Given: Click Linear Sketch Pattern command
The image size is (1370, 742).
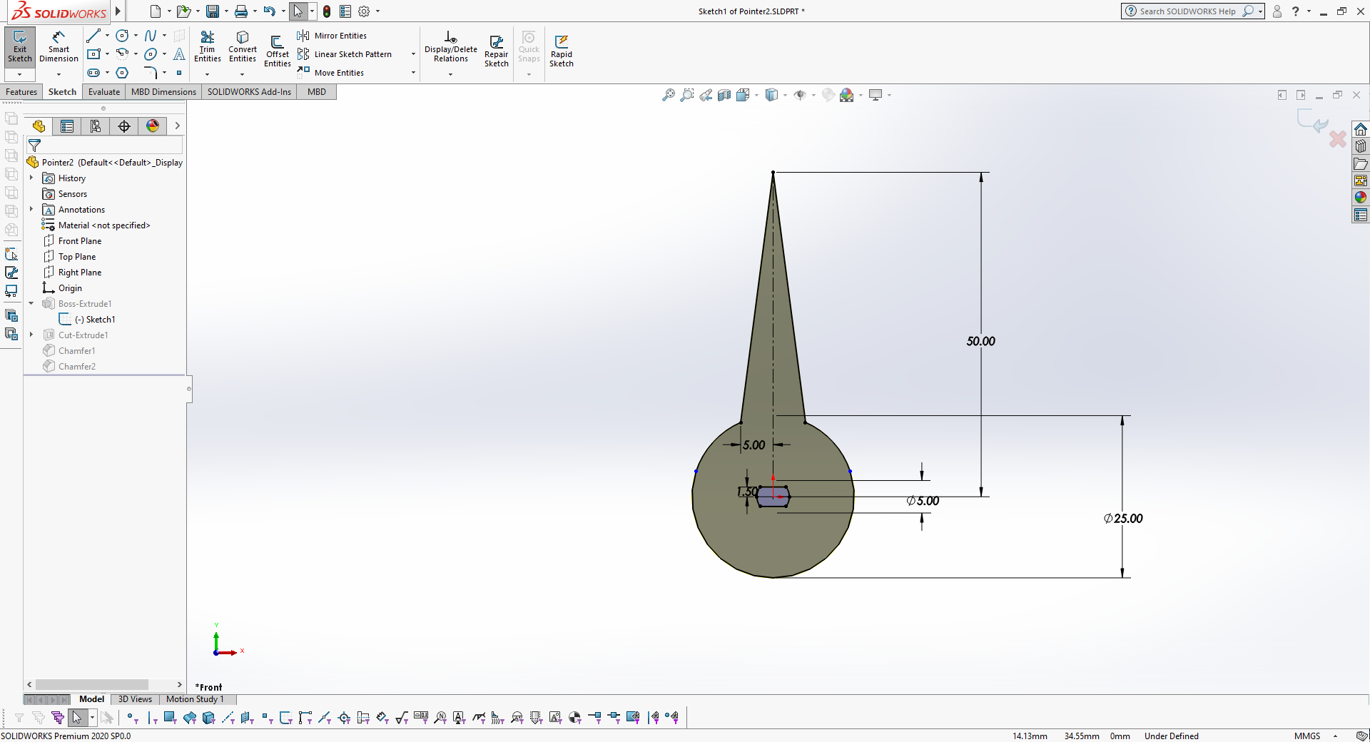Looking at the screenshot, I should tap(345, 54).
